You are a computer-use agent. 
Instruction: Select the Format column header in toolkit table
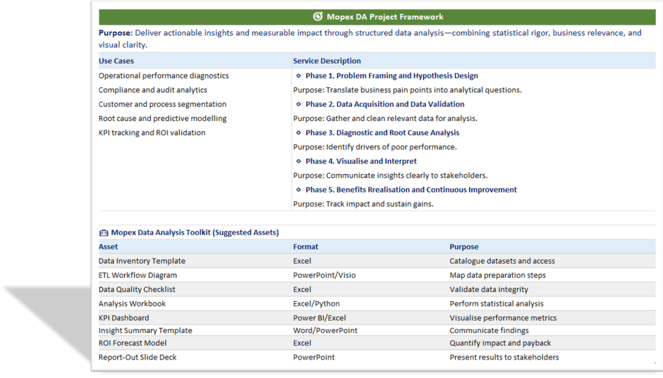[305, 247]
